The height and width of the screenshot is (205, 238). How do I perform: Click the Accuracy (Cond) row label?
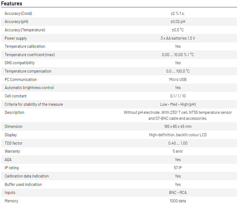18,13
